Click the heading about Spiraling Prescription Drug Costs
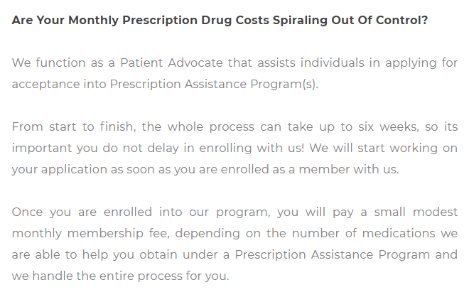The image size is (469, 297). 220,21
